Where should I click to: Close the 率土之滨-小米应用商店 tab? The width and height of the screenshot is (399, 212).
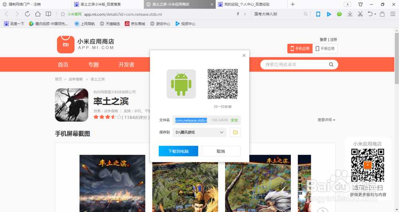212,4
